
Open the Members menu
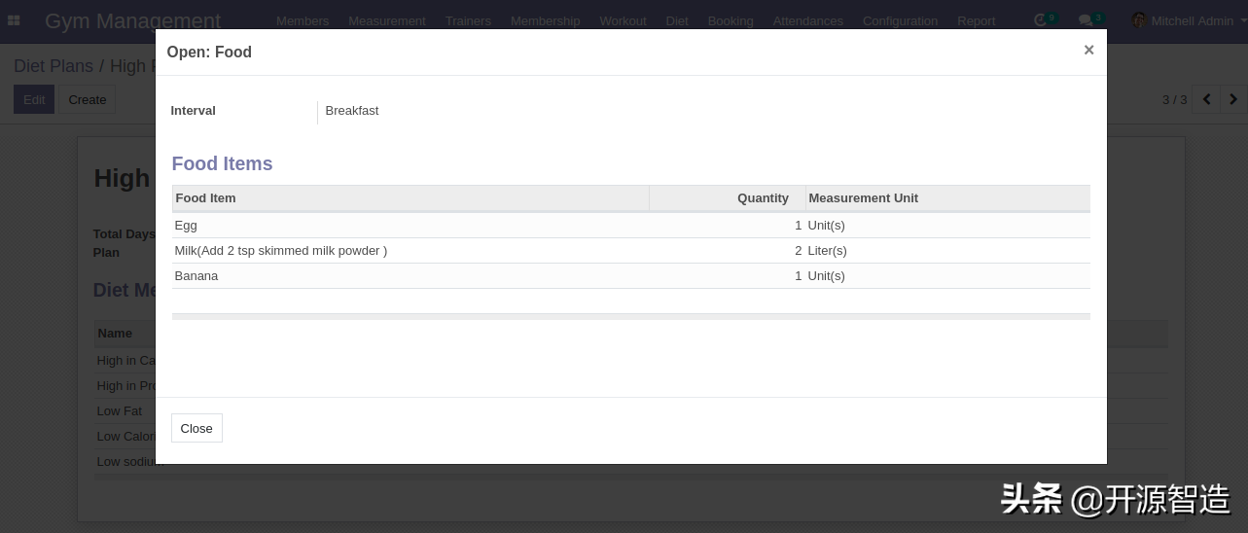click(x=303, y=20)
